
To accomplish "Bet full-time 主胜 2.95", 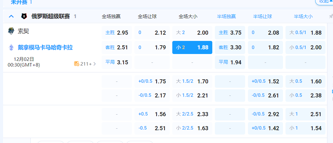I will [117, 33].
